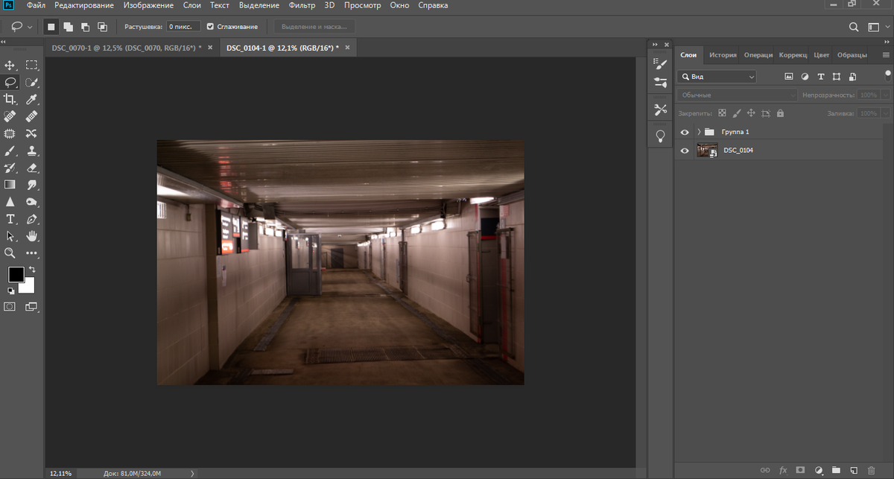Select the Move tool
The width and height of the screenshot is (894, 479).
pyautogui.click(x=10, y=66)
